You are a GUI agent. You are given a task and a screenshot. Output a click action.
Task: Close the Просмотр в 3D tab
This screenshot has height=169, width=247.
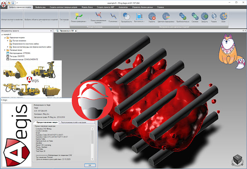pos(76,31)
